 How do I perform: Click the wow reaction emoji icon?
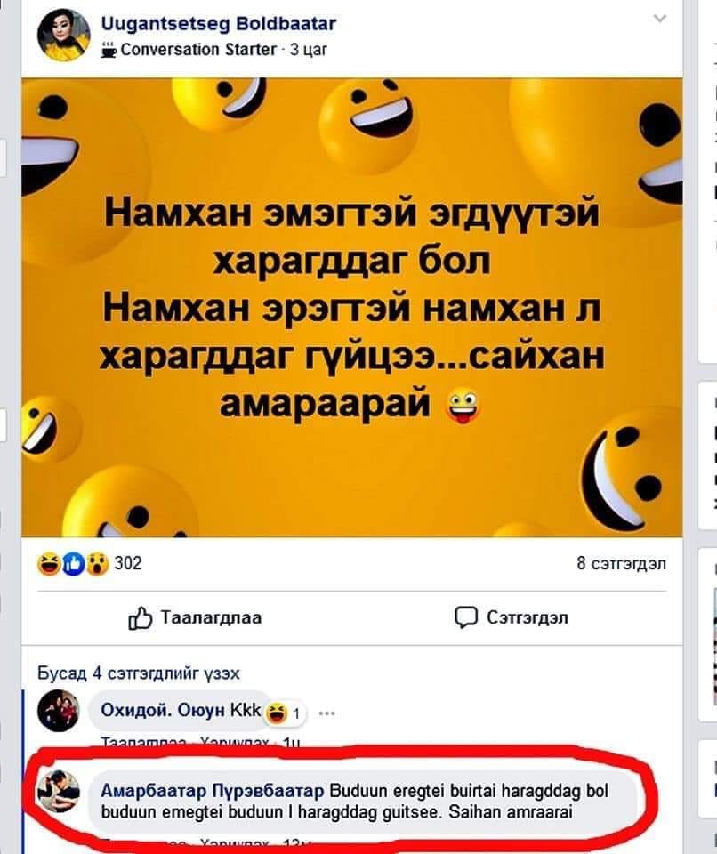(97, 564)
